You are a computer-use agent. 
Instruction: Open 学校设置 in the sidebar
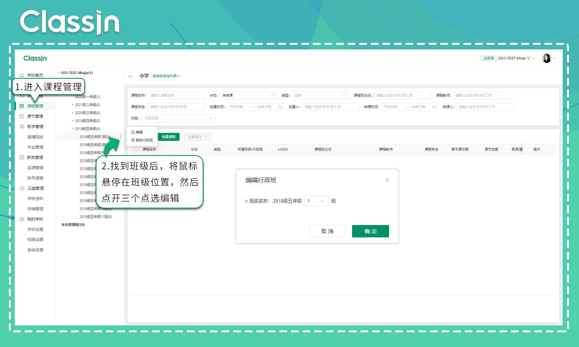(x=35, y=230)
